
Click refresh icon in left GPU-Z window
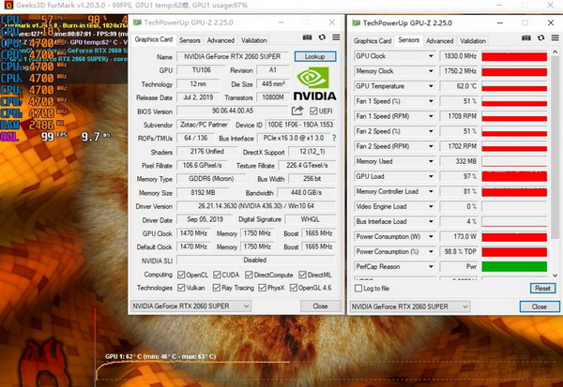pyautogui.click(x=322, y=37)
